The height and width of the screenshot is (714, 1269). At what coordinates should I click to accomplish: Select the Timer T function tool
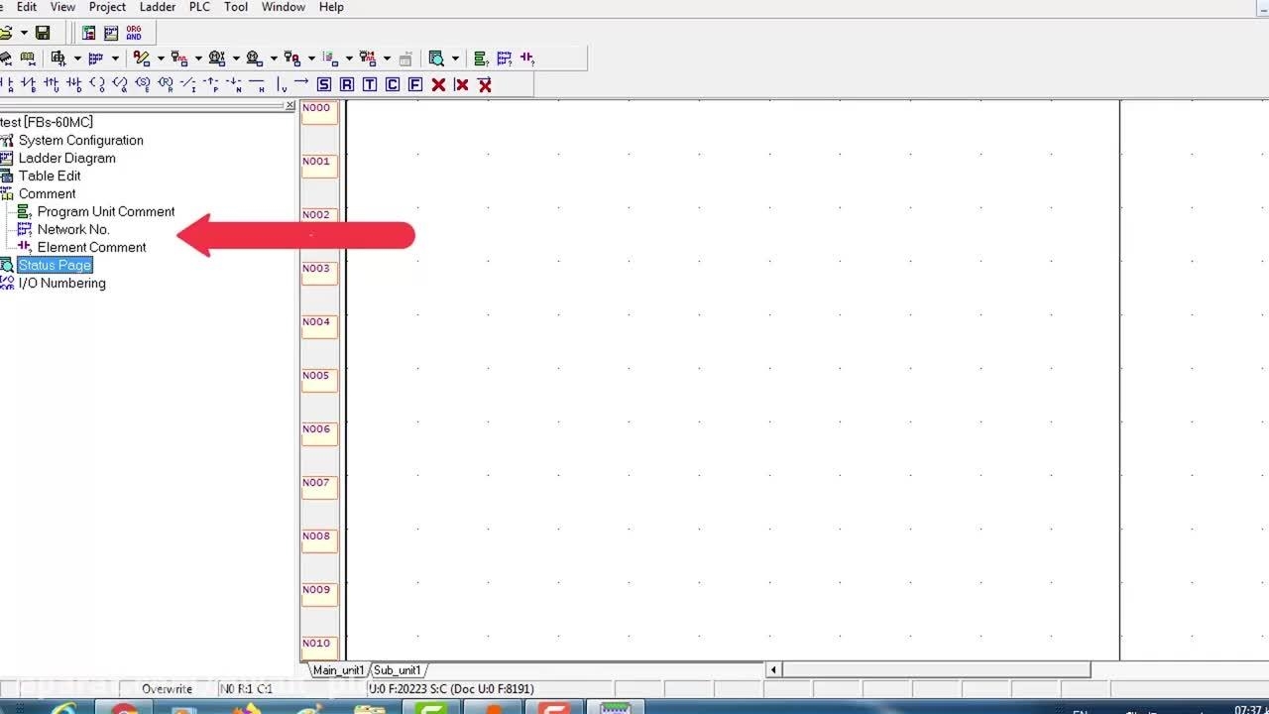(x=370, y=84)
